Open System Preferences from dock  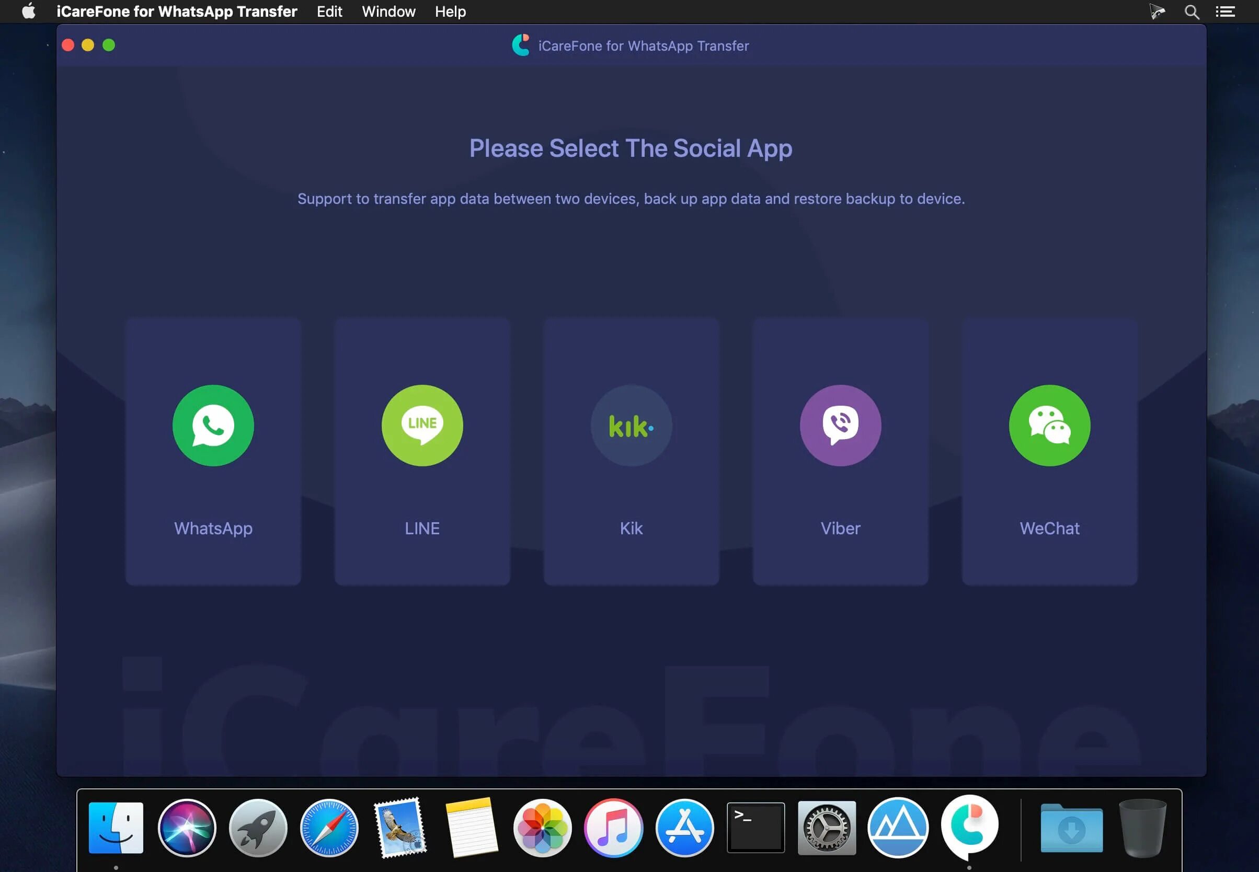pos(826,826)
